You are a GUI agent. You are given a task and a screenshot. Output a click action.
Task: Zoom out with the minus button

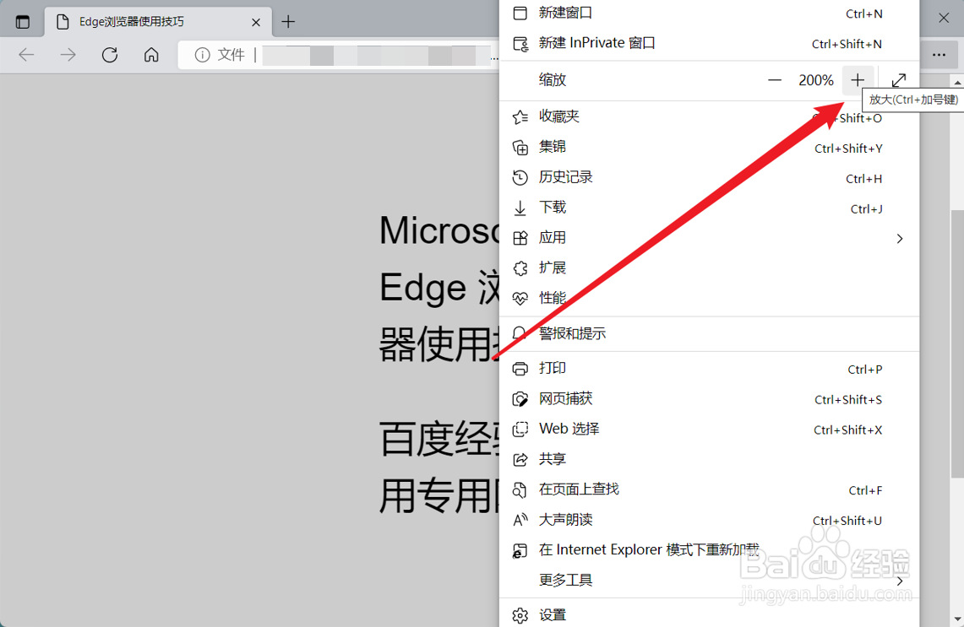775,80
